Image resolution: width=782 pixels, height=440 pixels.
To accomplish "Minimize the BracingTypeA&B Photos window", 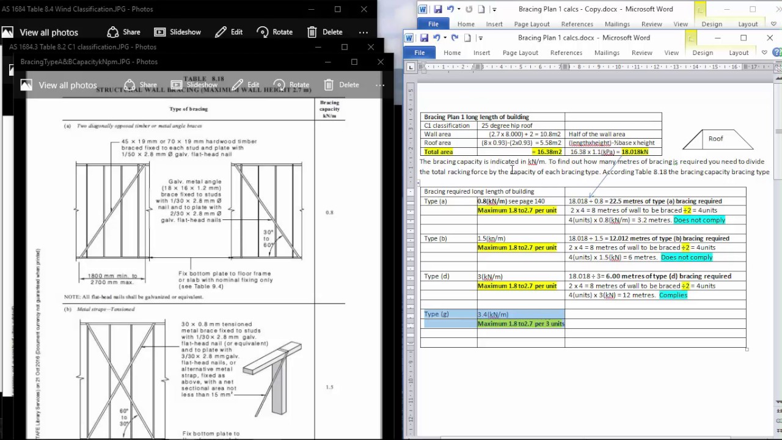I will (x=327, y=62).
